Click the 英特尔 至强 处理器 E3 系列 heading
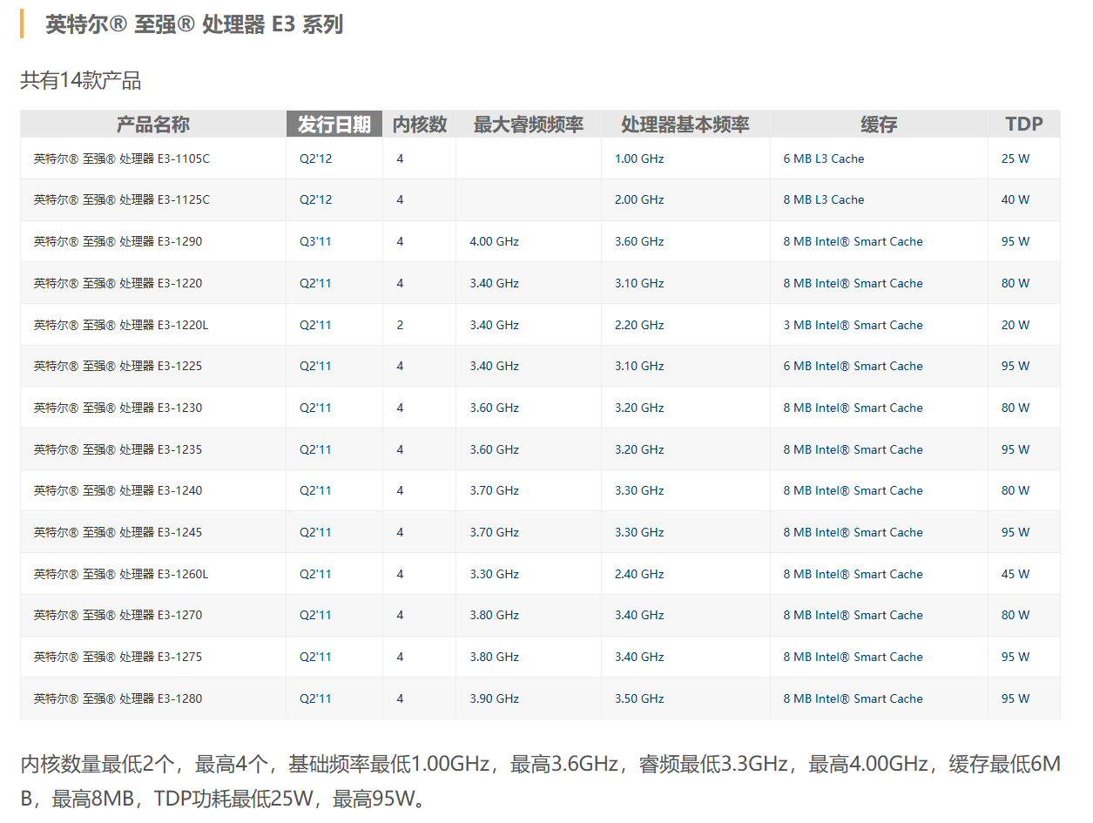 click(194, 24)
